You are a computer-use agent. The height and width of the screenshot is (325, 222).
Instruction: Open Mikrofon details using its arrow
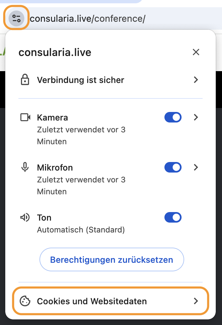tap(196, 167)
